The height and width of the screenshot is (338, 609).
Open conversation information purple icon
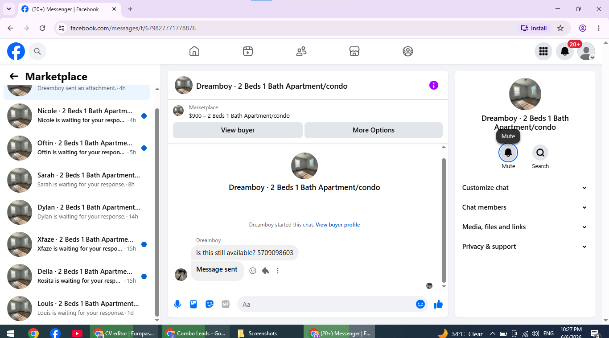tap(434, 85)
